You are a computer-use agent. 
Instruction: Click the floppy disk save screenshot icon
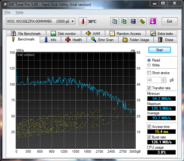[x=133, y=21]
